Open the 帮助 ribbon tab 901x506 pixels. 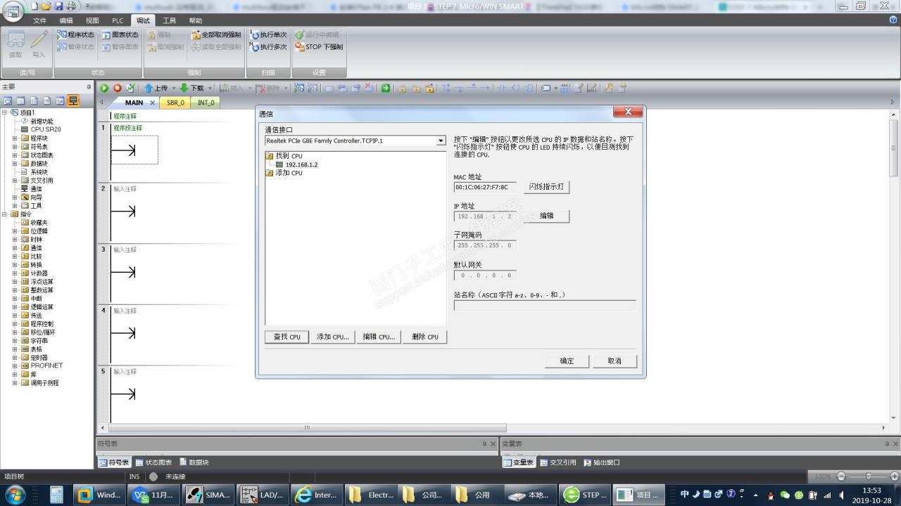[196, 20]
